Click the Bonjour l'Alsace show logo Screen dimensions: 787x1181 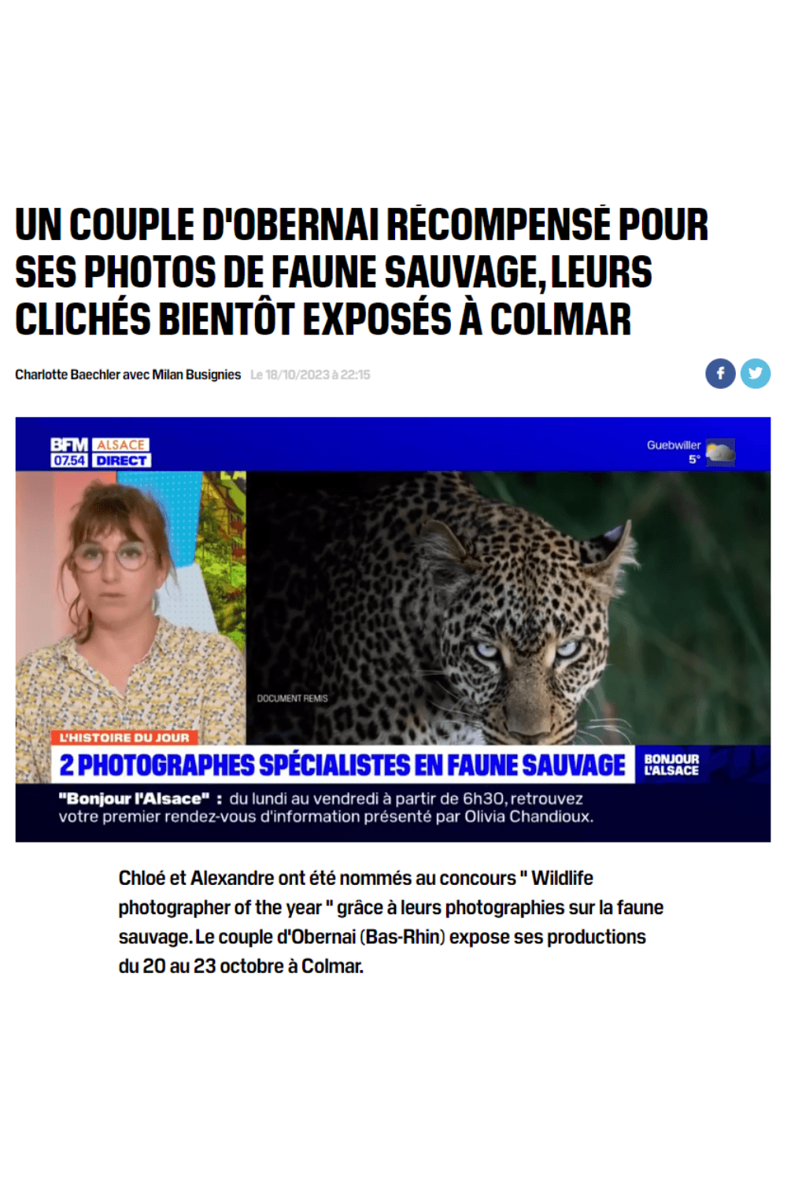click(671, 765)
